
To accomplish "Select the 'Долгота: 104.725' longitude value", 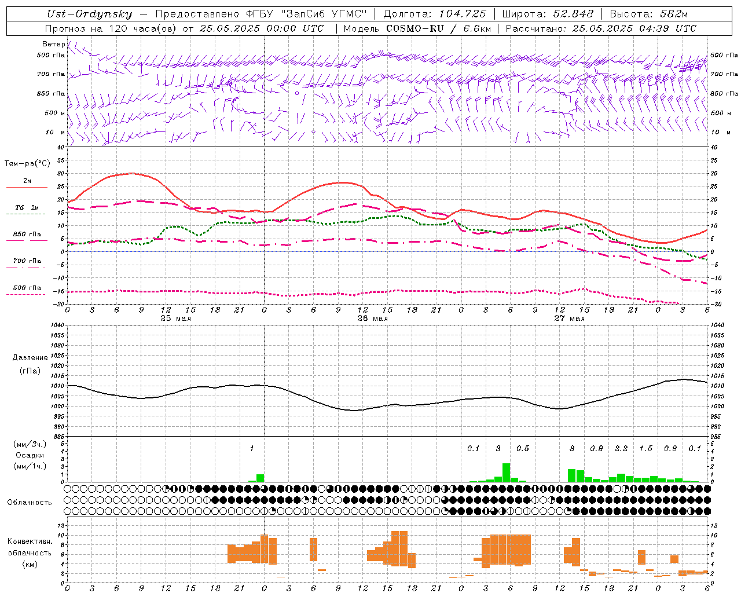I will [x=435, y=14].
